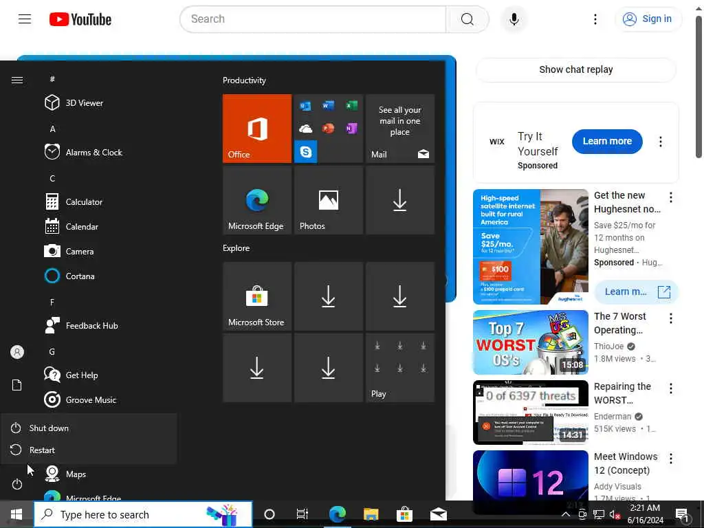This screenshot has height=528, width=704.
Task: Click the Hughesnet Learn more link
Action: pyautogui.click(x=636, y=291)
